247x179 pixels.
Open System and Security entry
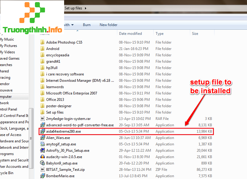pos(14,160)
